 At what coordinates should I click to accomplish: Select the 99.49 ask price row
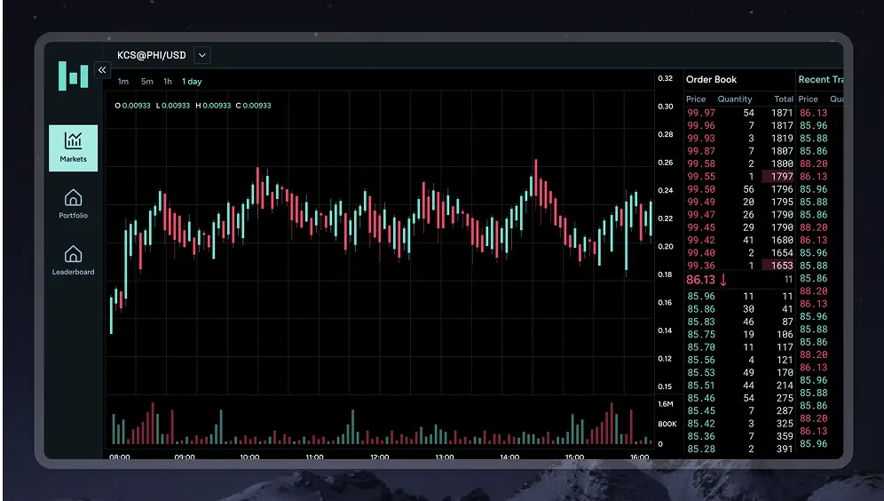(739, 202)
